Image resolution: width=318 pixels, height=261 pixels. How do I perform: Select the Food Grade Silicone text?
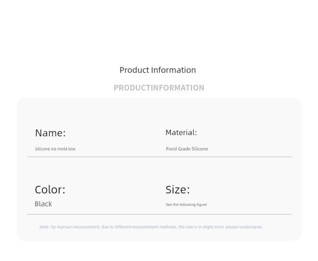[187, 149]
